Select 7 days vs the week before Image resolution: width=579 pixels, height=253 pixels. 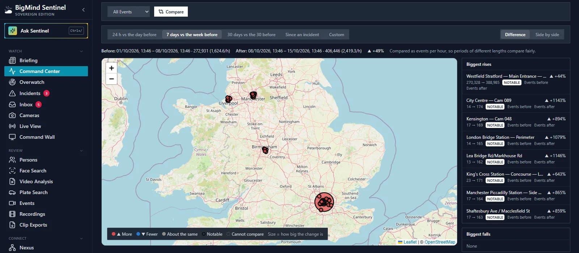pos(192,35)
